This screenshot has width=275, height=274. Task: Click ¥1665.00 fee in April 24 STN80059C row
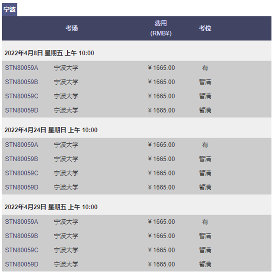tap(161, 173)
